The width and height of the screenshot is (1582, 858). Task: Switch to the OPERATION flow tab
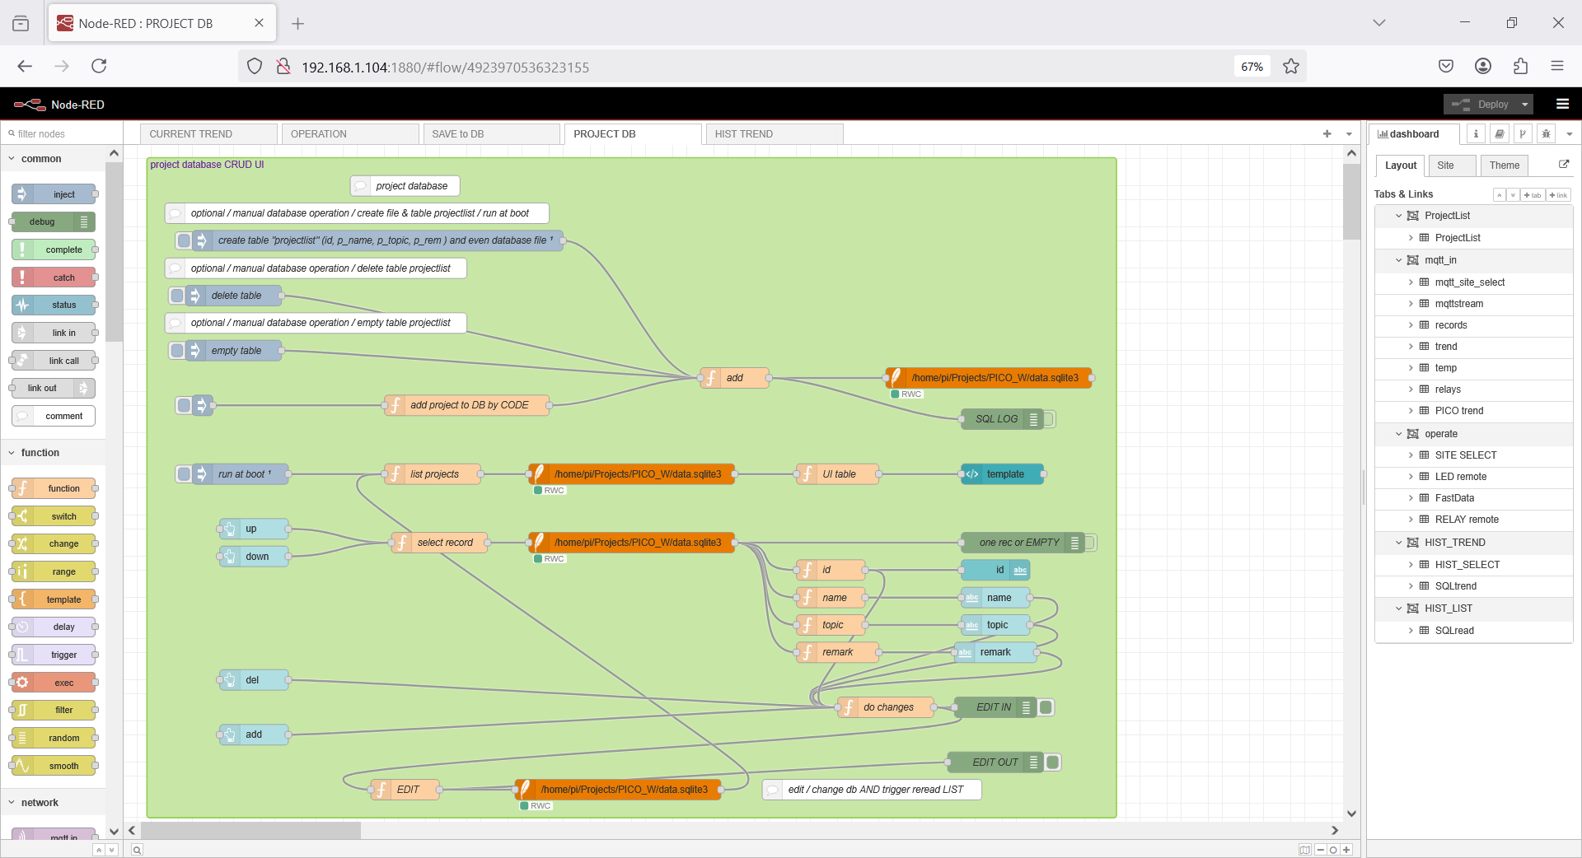[x=350, y=134]
